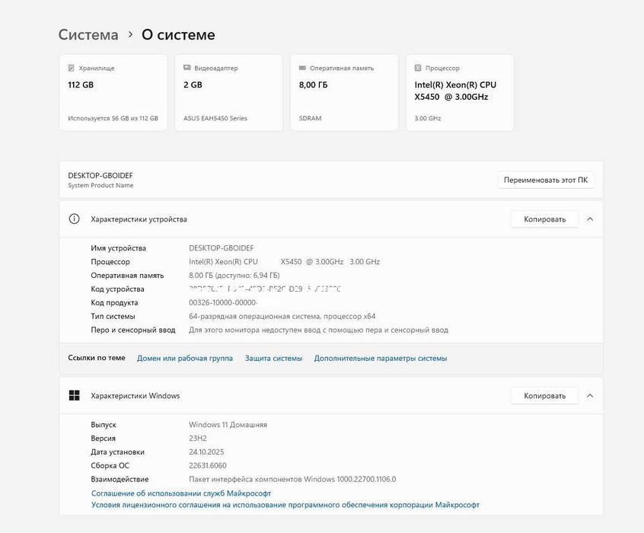Click the ASUS EAH5450 Series text
This screenshot has height=533, width=644.
click(x=215, y=118)
